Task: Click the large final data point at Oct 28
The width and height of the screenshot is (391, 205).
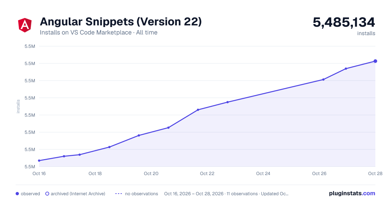Action: 375,61
